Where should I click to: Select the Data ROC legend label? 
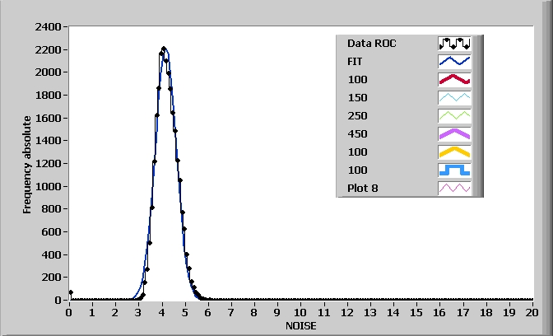click(372, 43)
